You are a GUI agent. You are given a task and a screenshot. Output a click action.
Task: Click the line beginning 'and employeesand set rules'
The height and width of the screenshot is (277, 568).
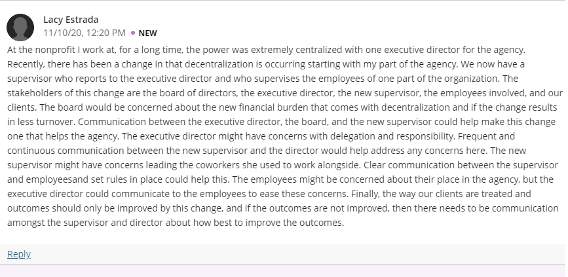(280, 179)
